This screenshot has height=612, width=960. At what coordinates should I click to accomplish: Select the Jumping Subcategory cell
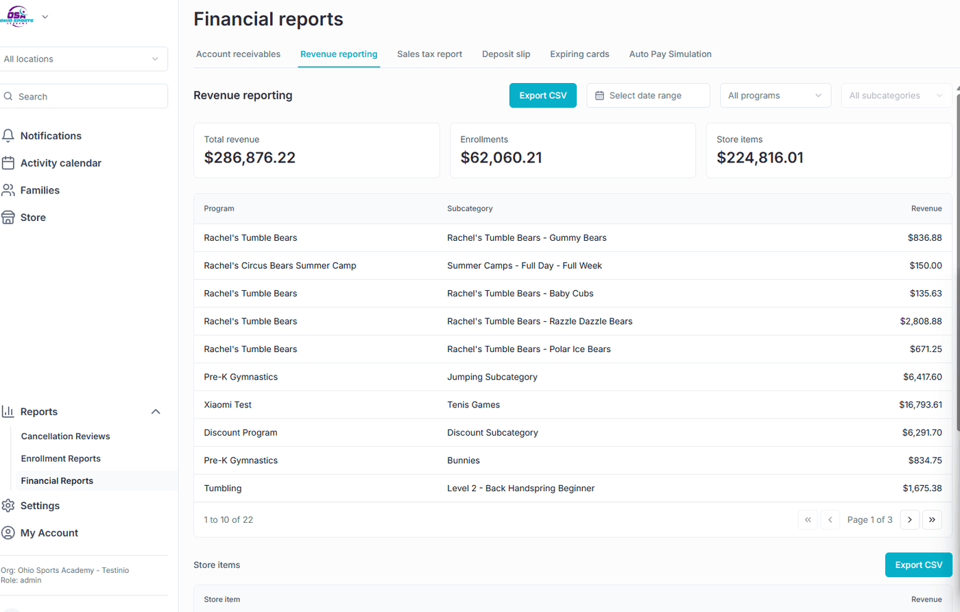point(492,377)
